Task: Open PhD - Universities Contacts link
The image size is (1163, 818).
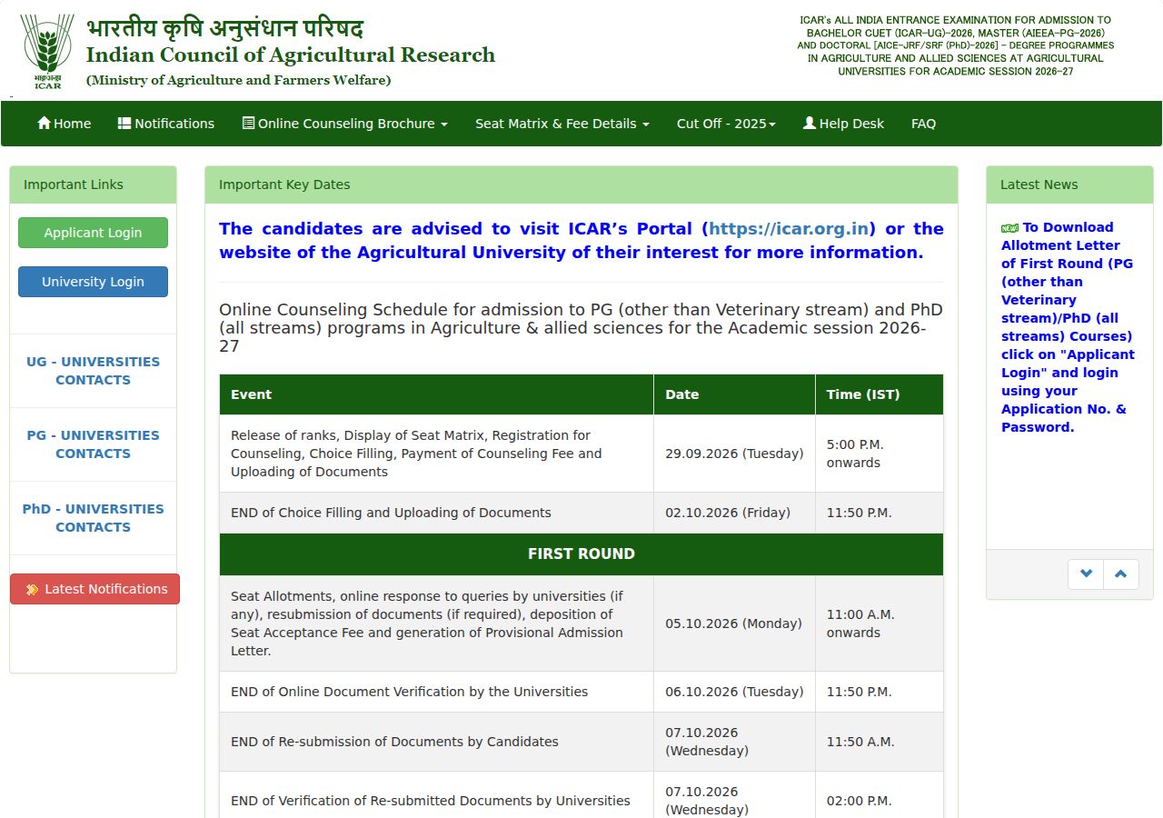Action: [x=93, y=518]
